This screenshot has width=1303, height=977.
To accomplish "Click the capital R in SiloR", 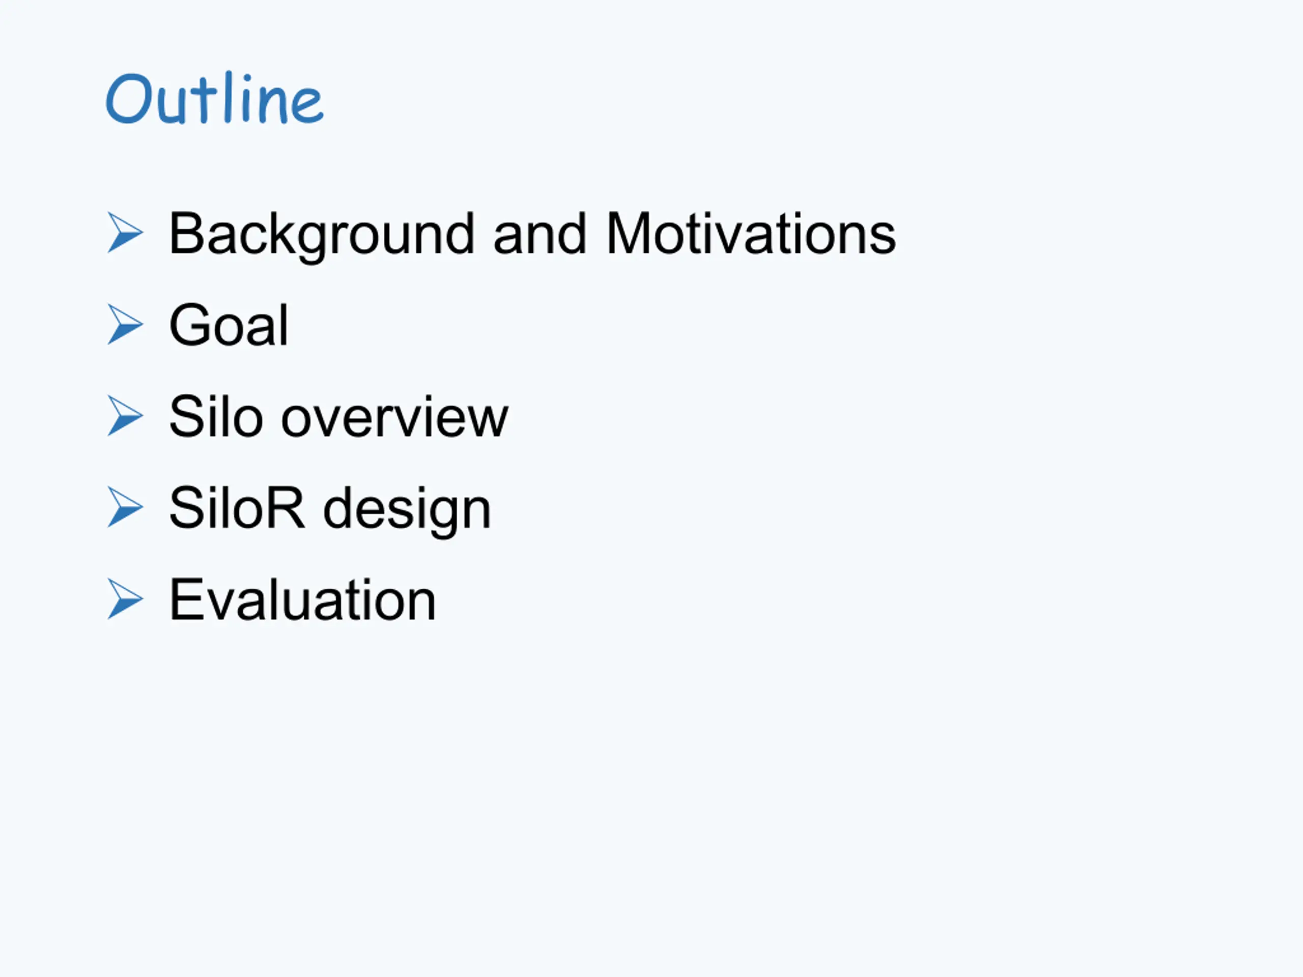I will 286,508.
